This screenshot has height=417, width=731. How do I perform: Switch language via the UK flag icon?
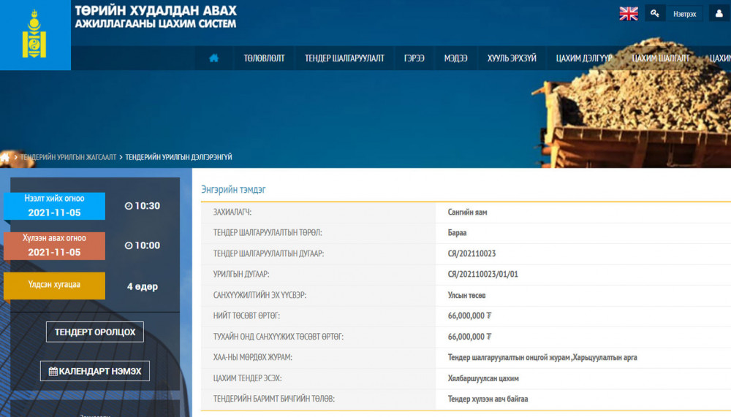[629, 14]
